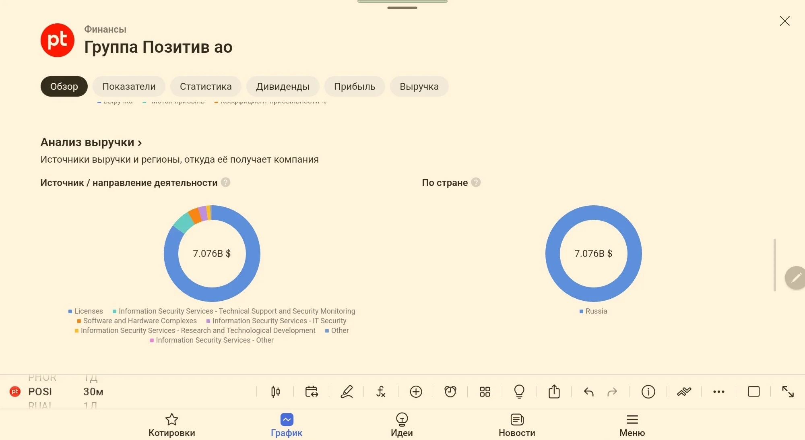Screen dimensions: 805x440
Task: Click the fullscreen expand arrows icon
Action: point(788,392)
